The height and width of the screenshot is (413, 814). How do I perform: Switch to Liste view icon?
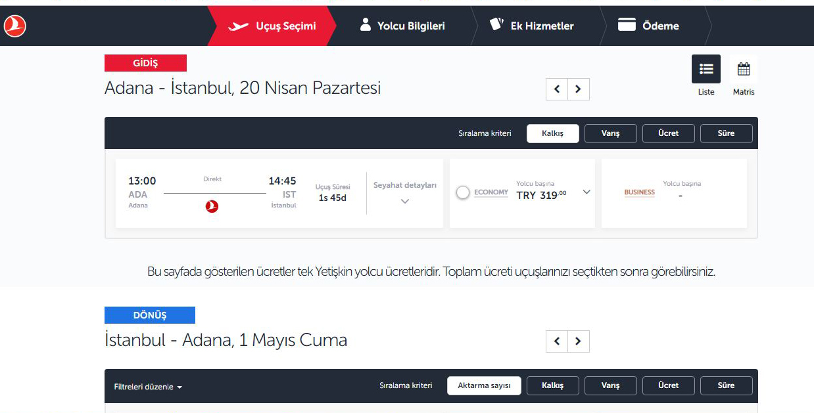point(706,69)
